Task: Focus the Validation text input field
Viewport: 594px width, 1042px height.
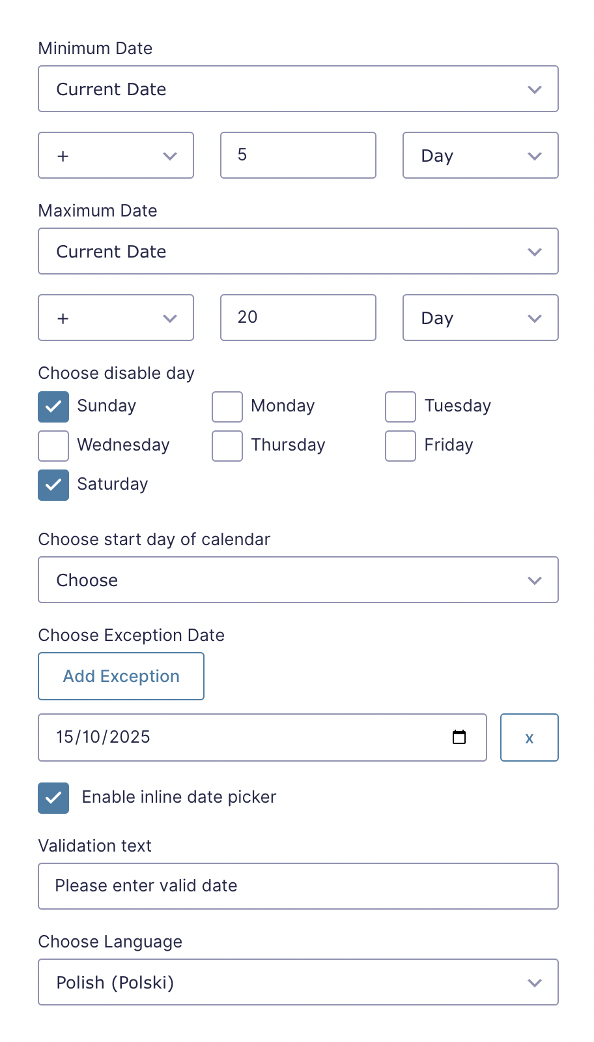Action: click(x=298, y=886)
